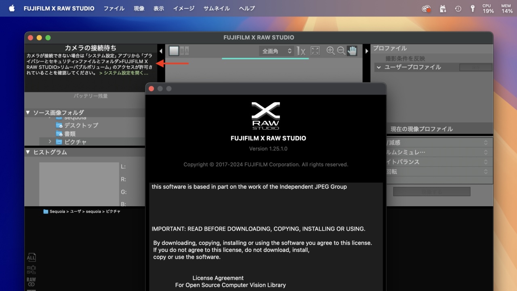The image size is (517, 291).
Task: Toggle the converted image filter checkbox
Action: coord(29,272)
